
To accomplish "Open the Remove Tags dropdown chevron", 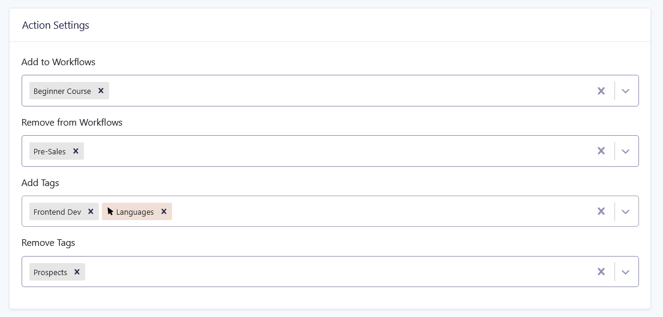I will click(626, 272).
